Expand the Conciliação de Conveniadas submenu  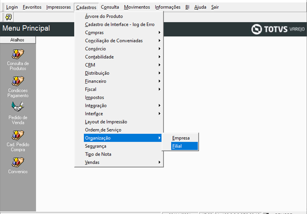(123, 40)
